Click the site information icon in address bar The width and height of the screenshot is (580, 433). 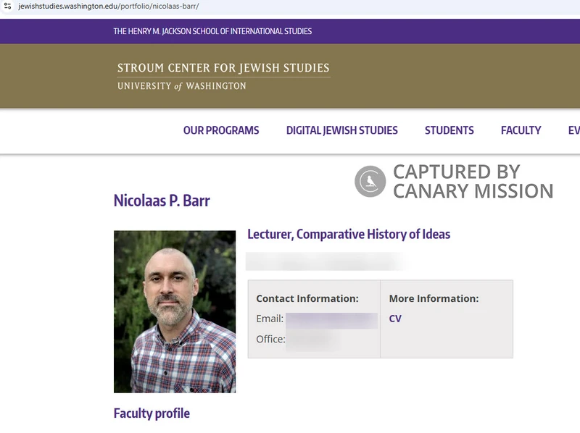point(7,6)
